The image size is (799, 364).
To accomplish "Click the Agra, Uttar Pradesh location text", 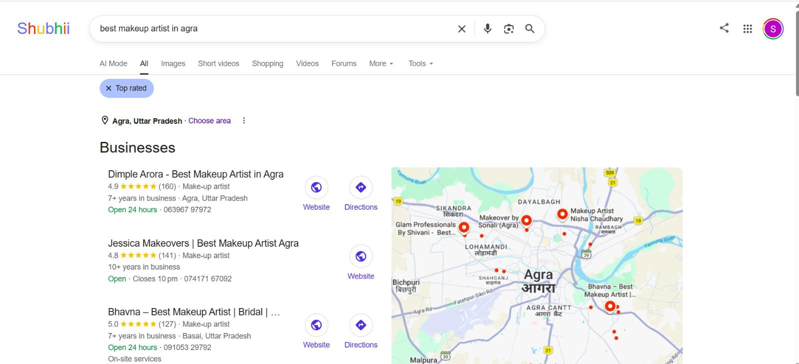I will 147,121.
